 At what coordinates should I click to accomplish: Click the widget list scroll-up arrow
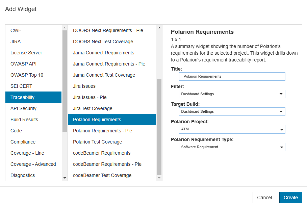[159, 28]
